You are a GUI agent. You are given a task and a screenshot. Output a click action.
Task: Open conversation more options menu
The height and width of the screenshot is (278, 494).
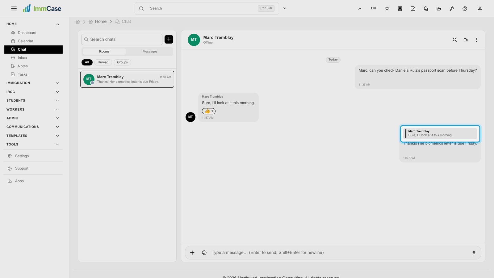coord(476,40)
